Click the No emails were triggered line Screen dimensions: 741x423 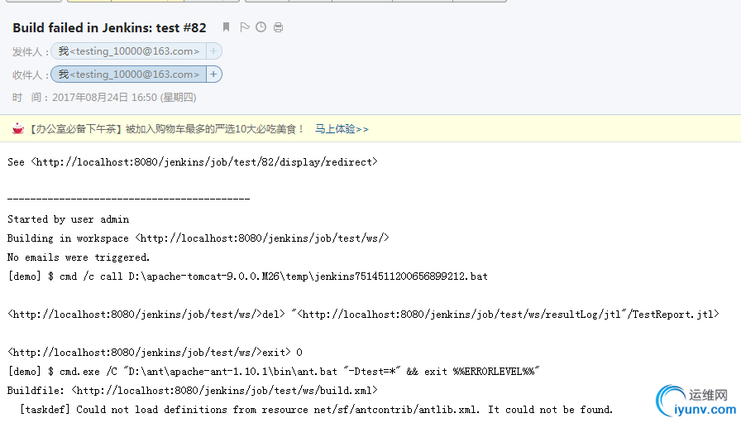[x=79, y=257]
